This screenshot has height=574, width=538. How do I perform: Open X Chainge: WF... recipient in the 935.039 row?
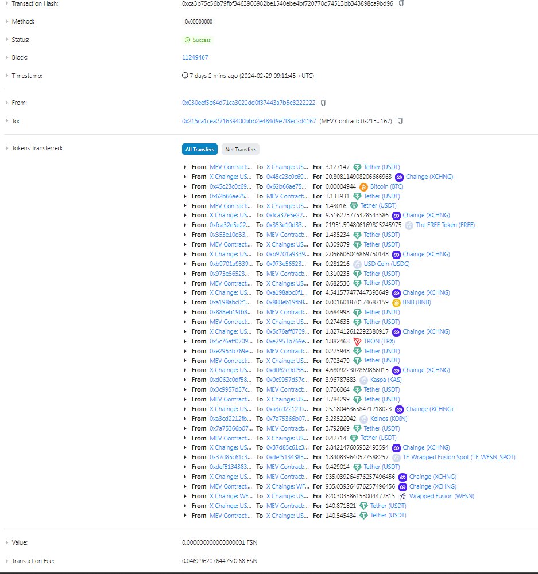pos(288,486)
